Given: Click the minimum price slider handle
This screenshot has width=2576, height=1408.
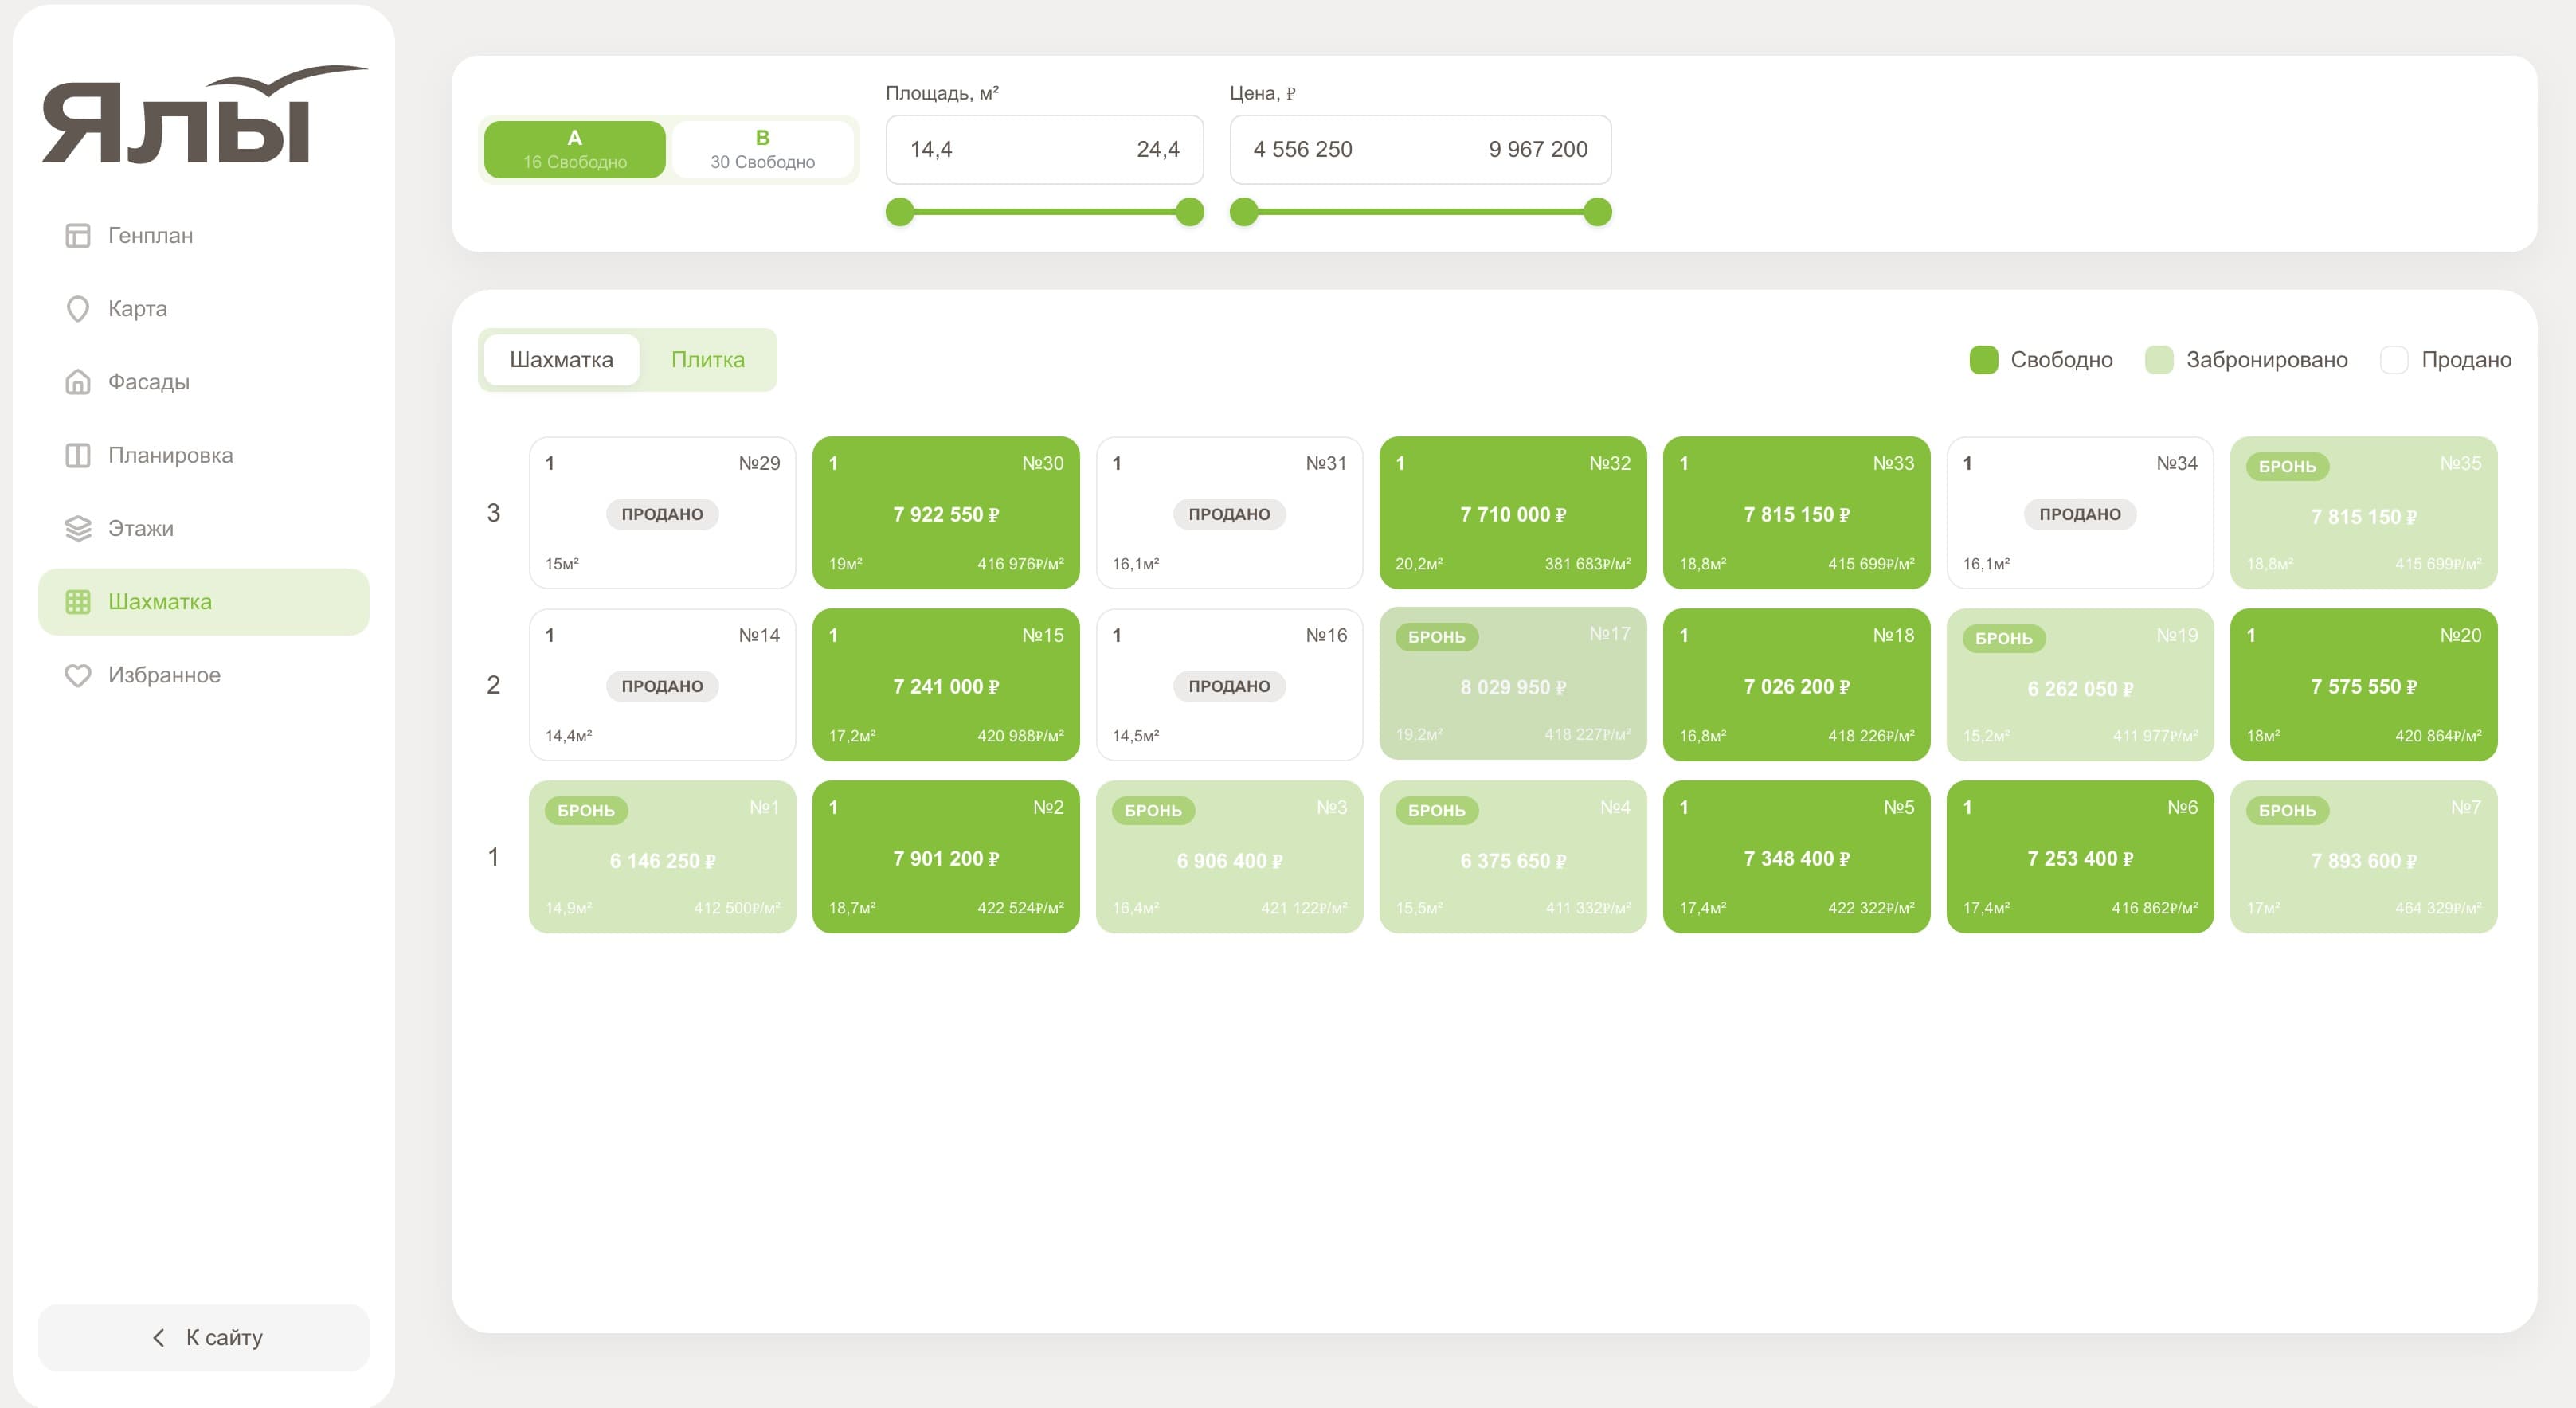Looking at the screenshot, I should pos(1243,212).
